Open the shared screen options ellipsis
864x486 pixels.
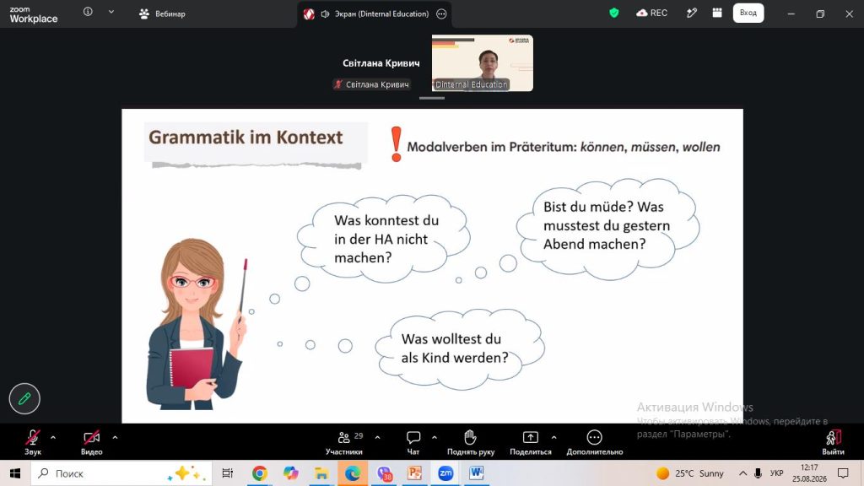click(441, 13)
